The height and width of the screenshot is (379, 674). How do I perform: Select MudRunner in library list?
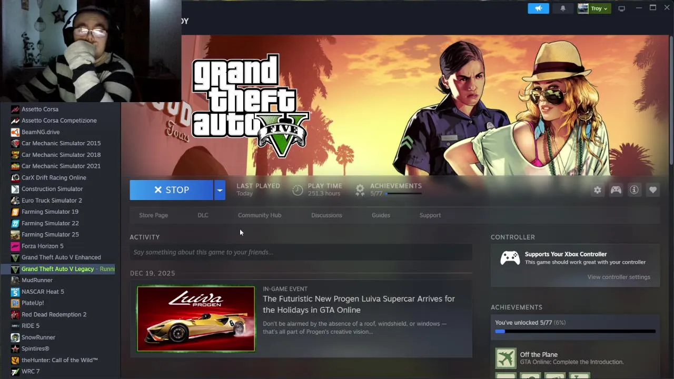(37, 280)
